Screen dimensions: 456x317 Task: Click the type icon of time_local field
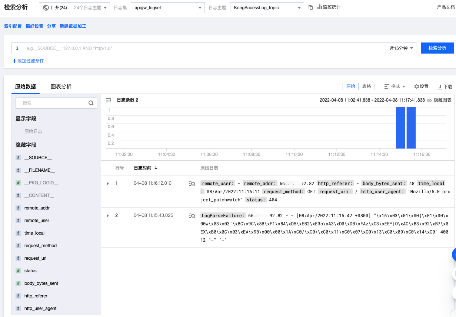click(18, 233)
